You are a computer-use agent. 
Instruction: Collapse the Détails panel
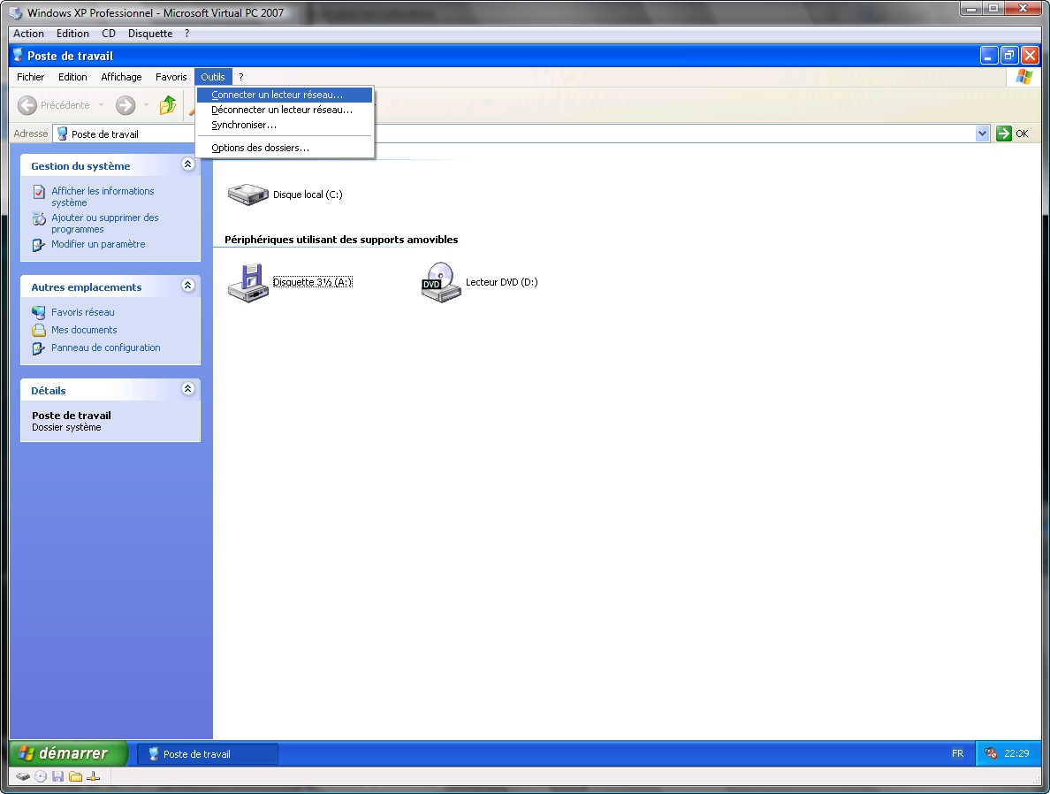tap(187, 389)
